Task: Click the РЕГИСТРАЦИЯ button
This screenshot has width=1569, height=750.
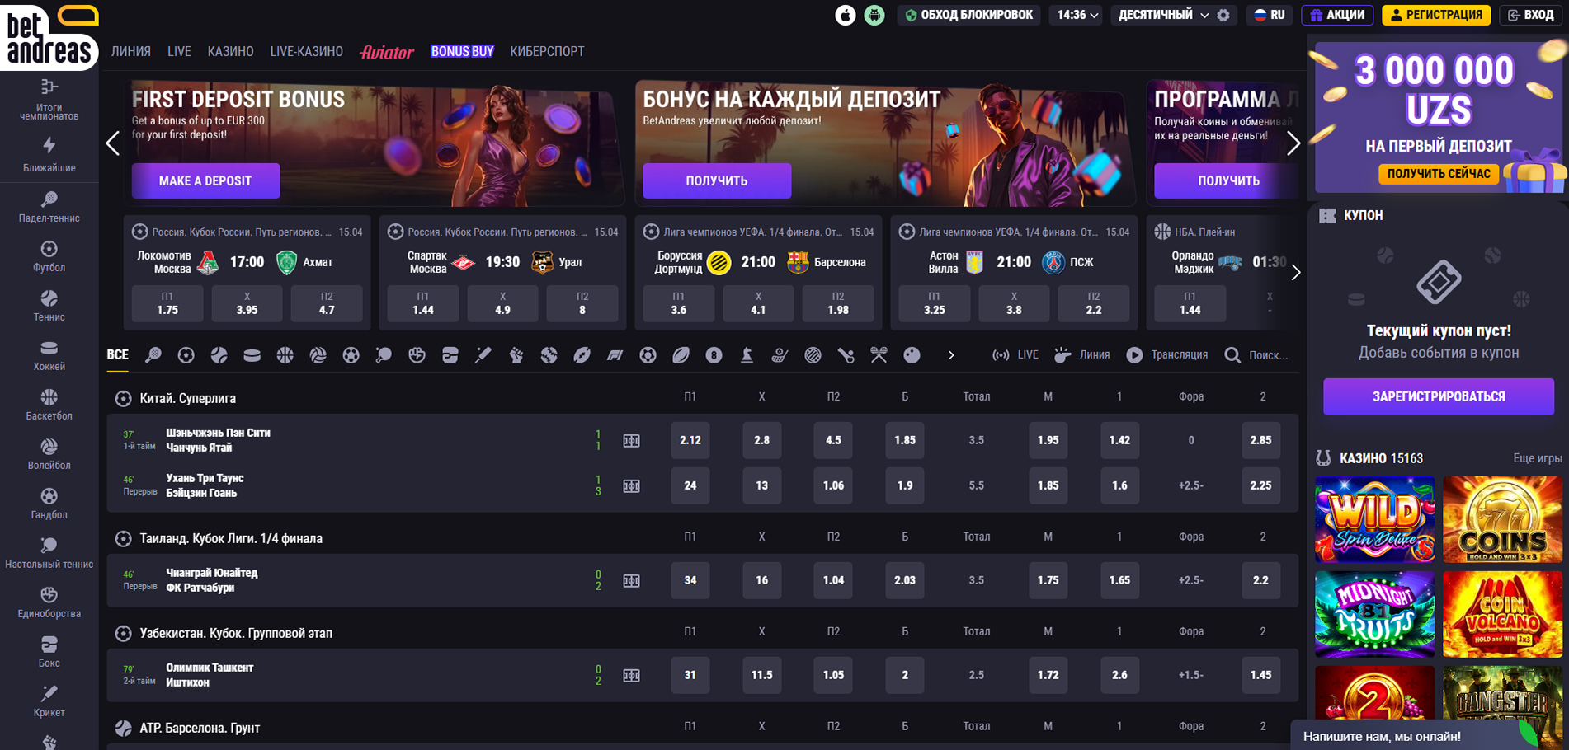Action: tap(1435, 15)
